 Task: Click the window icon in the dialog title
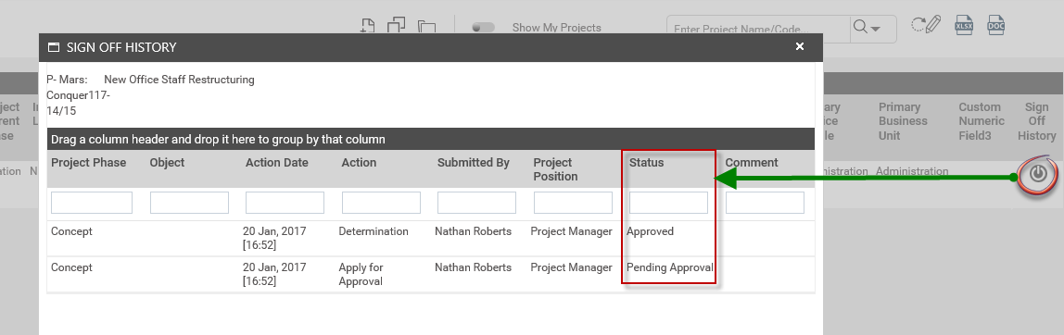coord(53,47)
